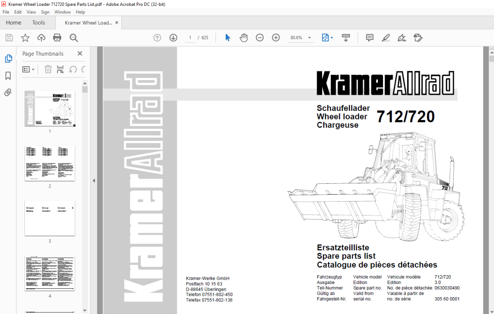The width and height of the screenshot is (494, 314).
Task: Open the Window menu
Action: coord(62,12)
